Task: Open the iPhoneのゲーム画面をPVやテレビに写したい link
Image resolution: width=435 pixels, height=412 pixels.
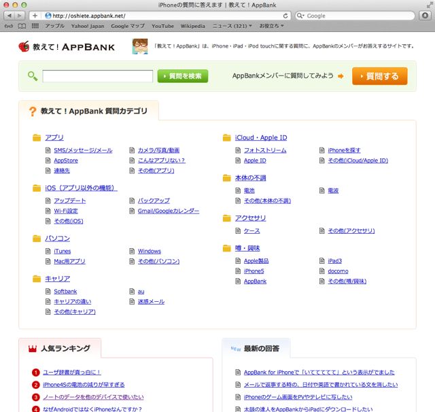Action: click(298, 397)
